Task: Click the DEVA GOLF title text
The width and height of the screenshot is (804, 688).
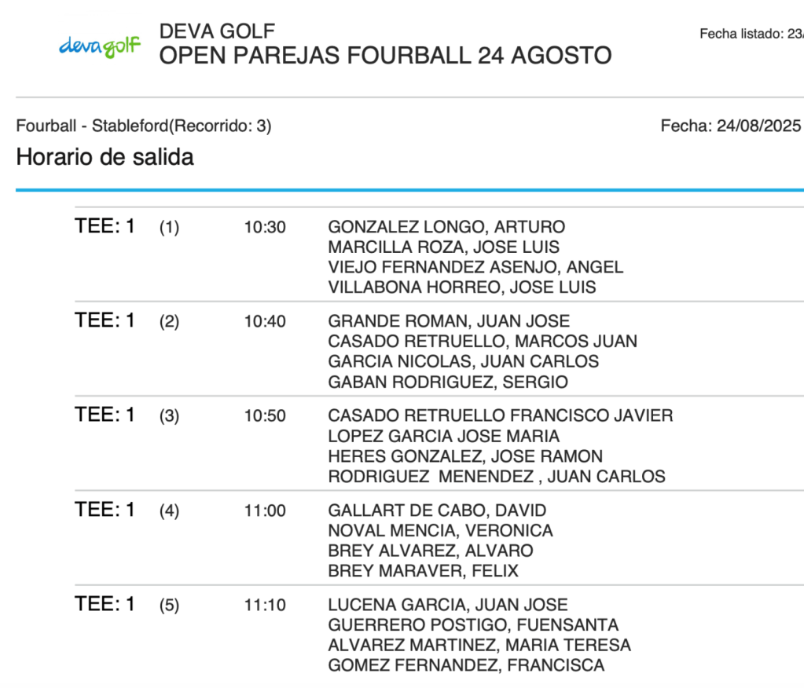Action: [x=217, y=31]
